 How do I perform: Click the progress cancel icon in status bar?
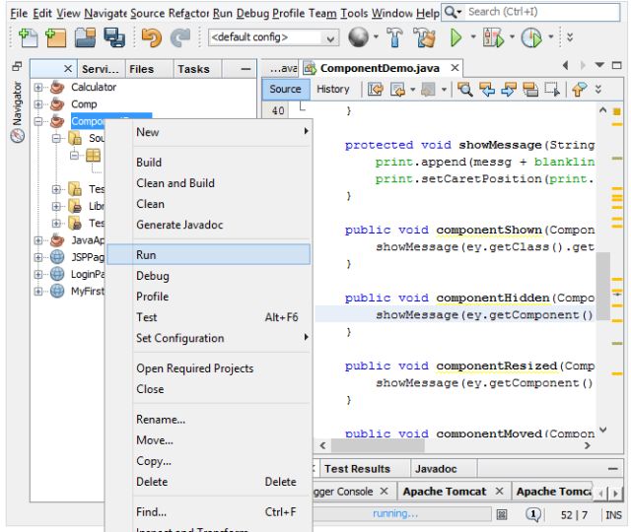point(502,514)
